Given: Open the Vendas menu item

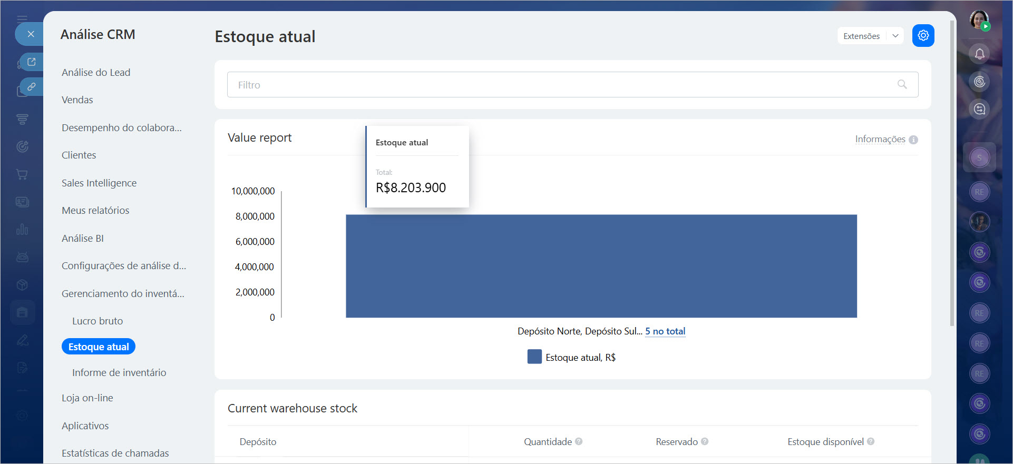Looking at the screenshot, I should coord(77,100).
